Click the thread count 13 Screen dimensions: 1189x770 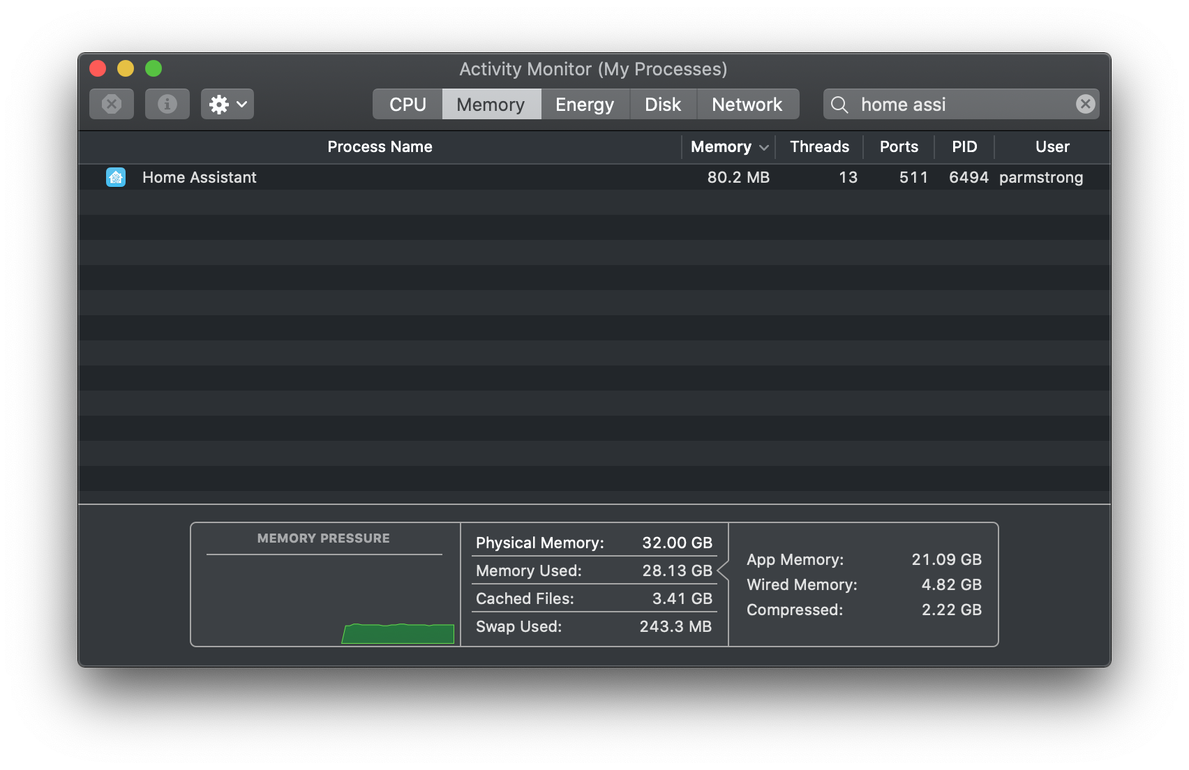848,177
